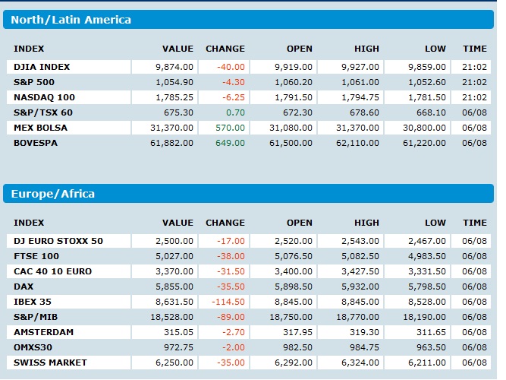Click DAX value 5,855.00
The height and width of the screenshot is (380, 506).
pos(174,287)
